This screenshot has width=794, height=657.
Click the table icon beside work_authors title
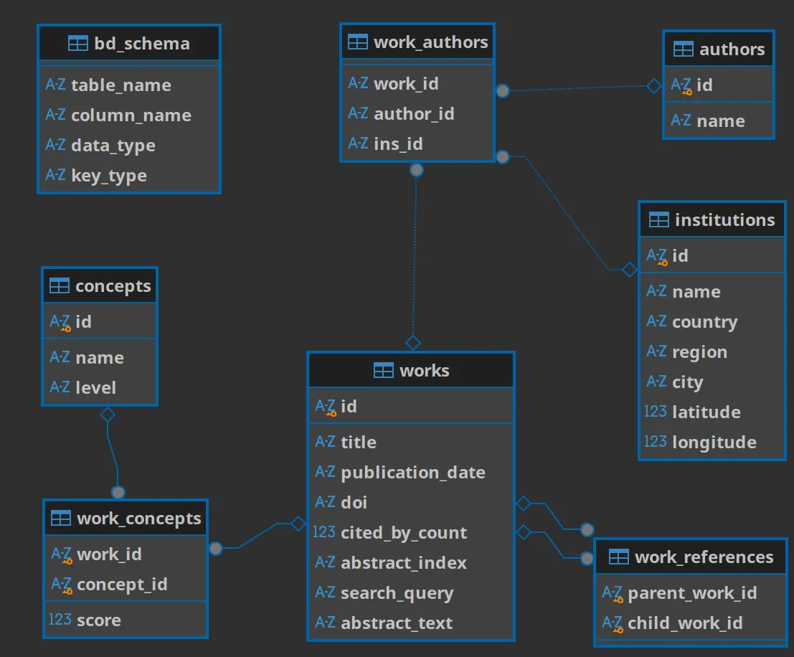coord(357,42)
